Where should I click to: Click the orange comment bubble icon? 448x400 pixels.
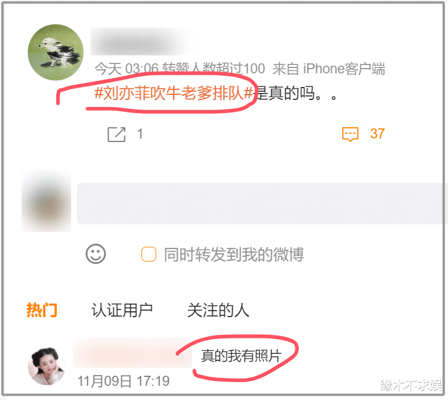350,134
